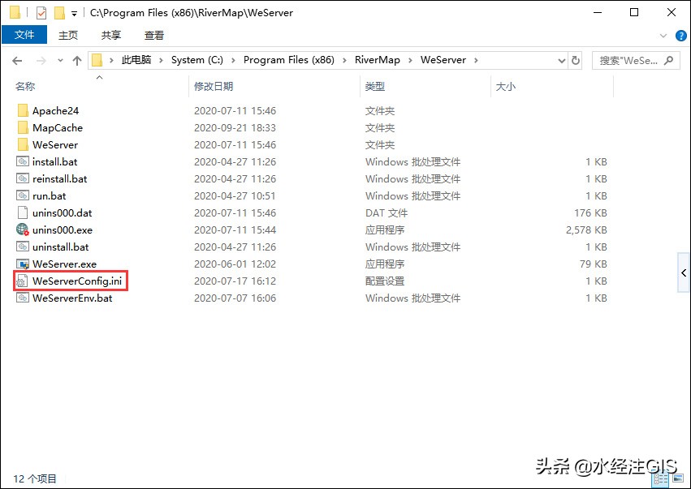691x489 pixels.
Task: Select uninstall.bat batch file icon
Action: (x=23, y=247)
